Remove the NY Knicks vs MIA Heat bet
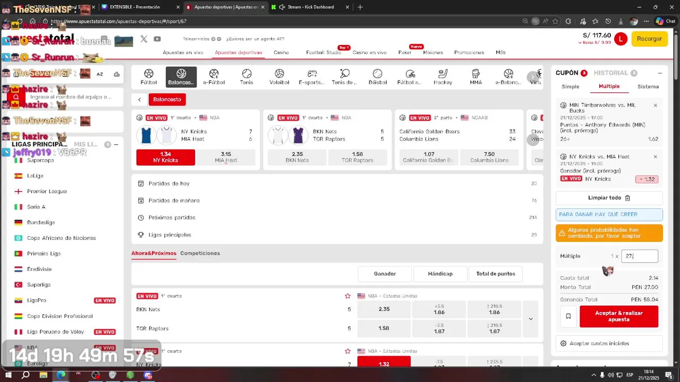 tap(655, 157)
